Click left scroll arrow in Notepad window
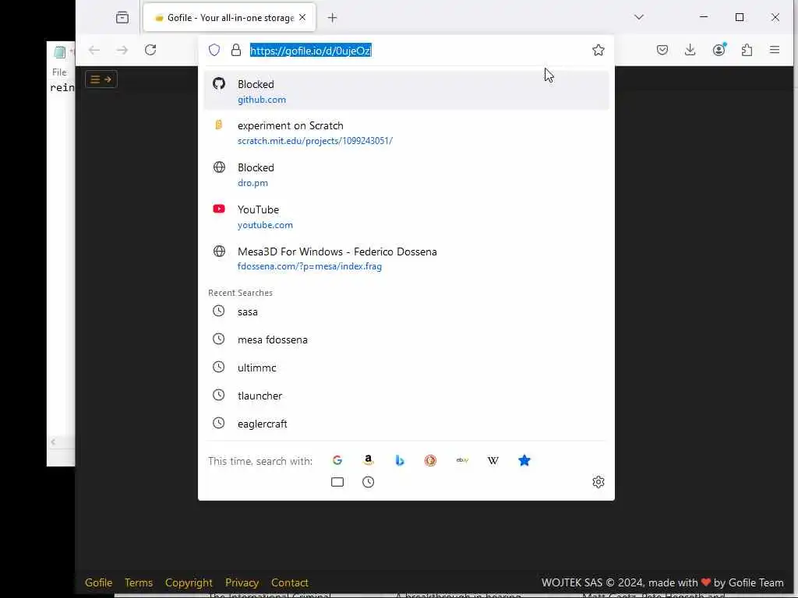This screenshot has width=798, height=598. pos(53,442)
